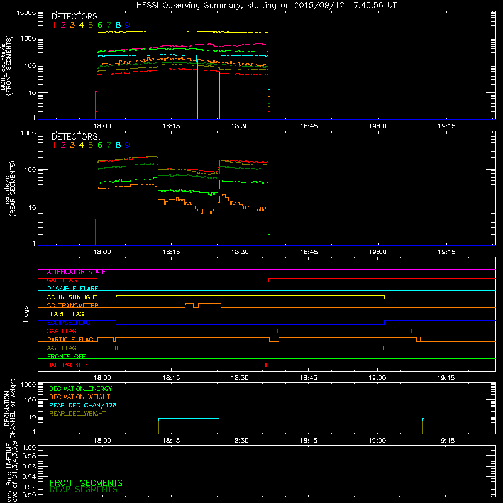Screen dimensions: 503x503
Task: Click 19:00 tick under the decimation plot
Action: [x=377, y=441]
